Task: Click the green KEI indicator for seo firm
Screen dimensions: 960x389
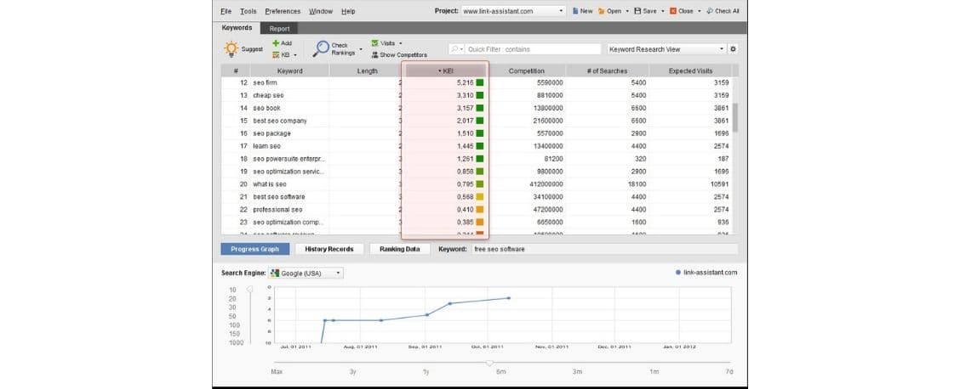Action: (480, 82)
